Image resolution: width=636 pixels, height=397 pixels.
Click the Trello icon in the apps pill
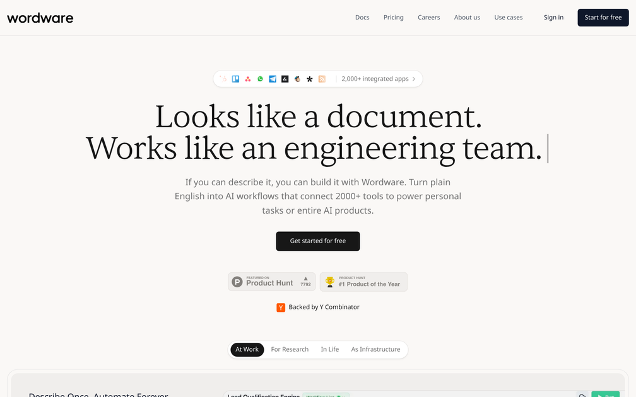[235, 78]
